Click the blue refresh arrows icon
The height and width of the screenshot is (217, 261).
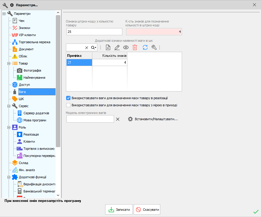coord(145,47)
